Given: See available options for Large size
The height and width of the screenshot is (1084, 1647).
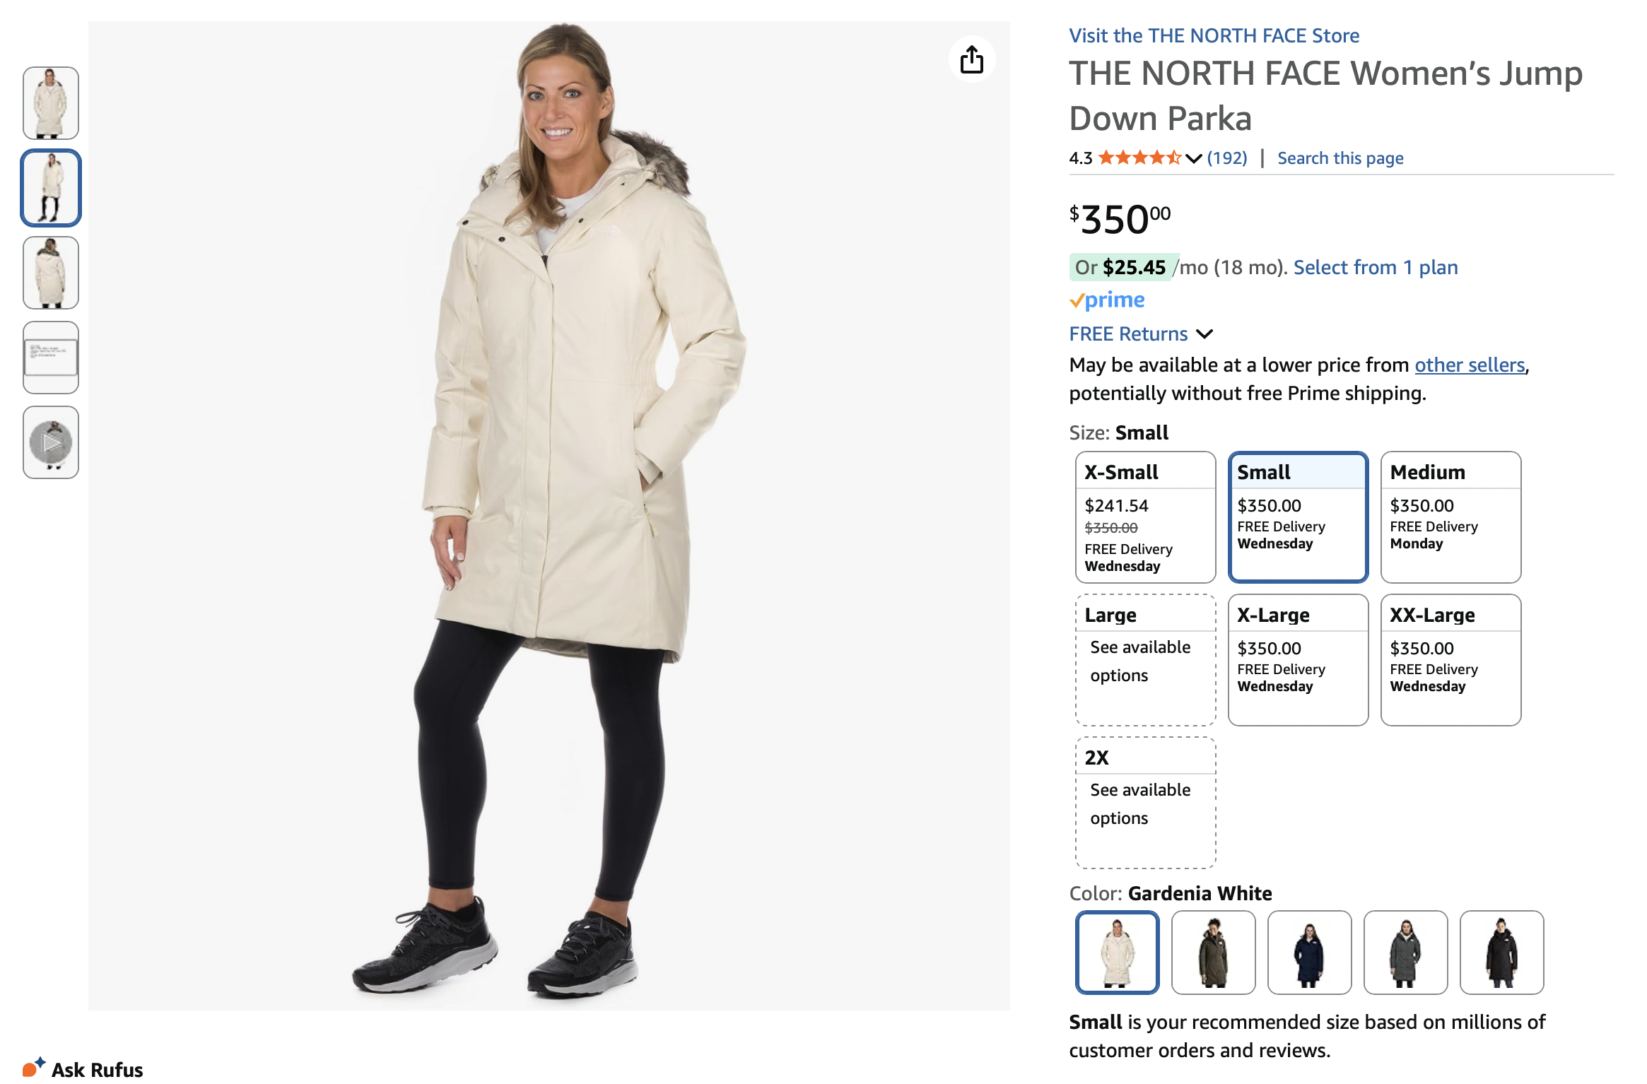Looking at the screenshot, I should point(1145,660).
